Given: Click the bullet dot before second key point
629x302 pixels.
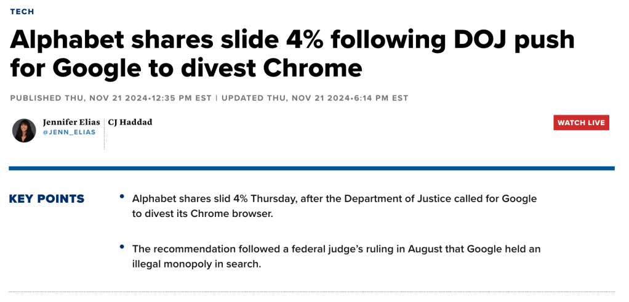Looking at the screenshot, I should tap(122, 248).
